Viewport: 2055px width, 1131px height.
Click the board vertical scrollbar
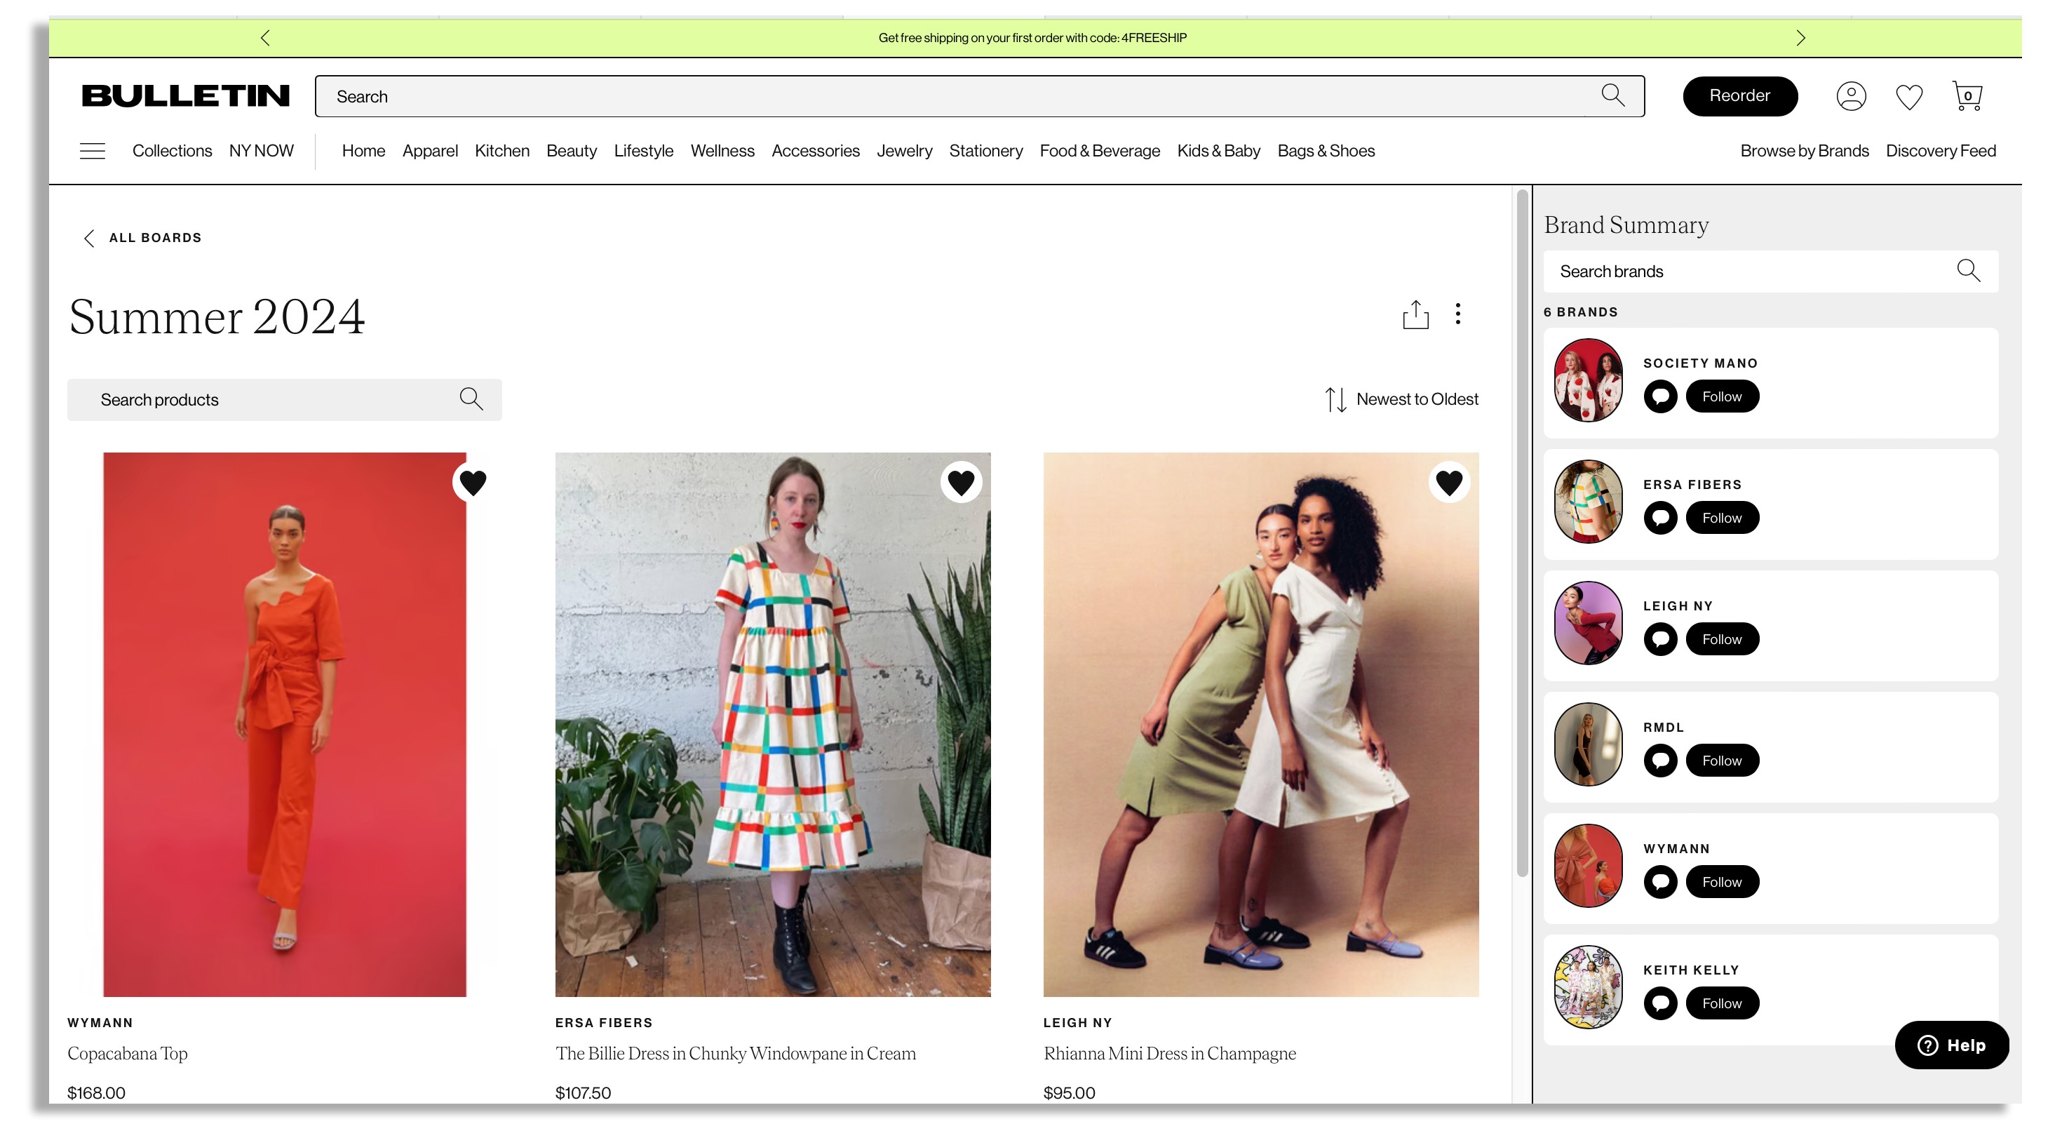pyautogui.click(x=1522, y=533)
